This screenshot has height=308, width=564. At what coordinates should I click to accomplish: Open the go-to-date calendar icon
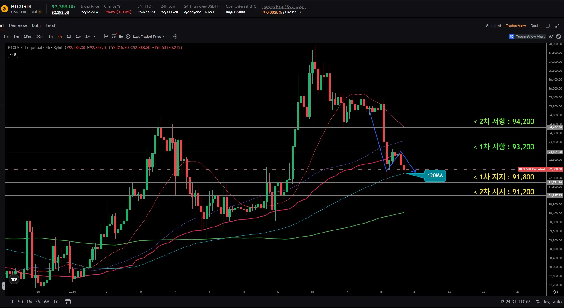(68, 302)
